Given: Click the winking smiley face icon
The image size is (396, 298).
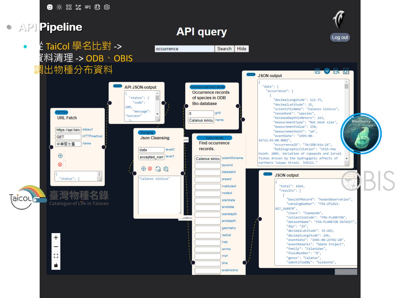Looking at the screenshot, I should 50,7.
